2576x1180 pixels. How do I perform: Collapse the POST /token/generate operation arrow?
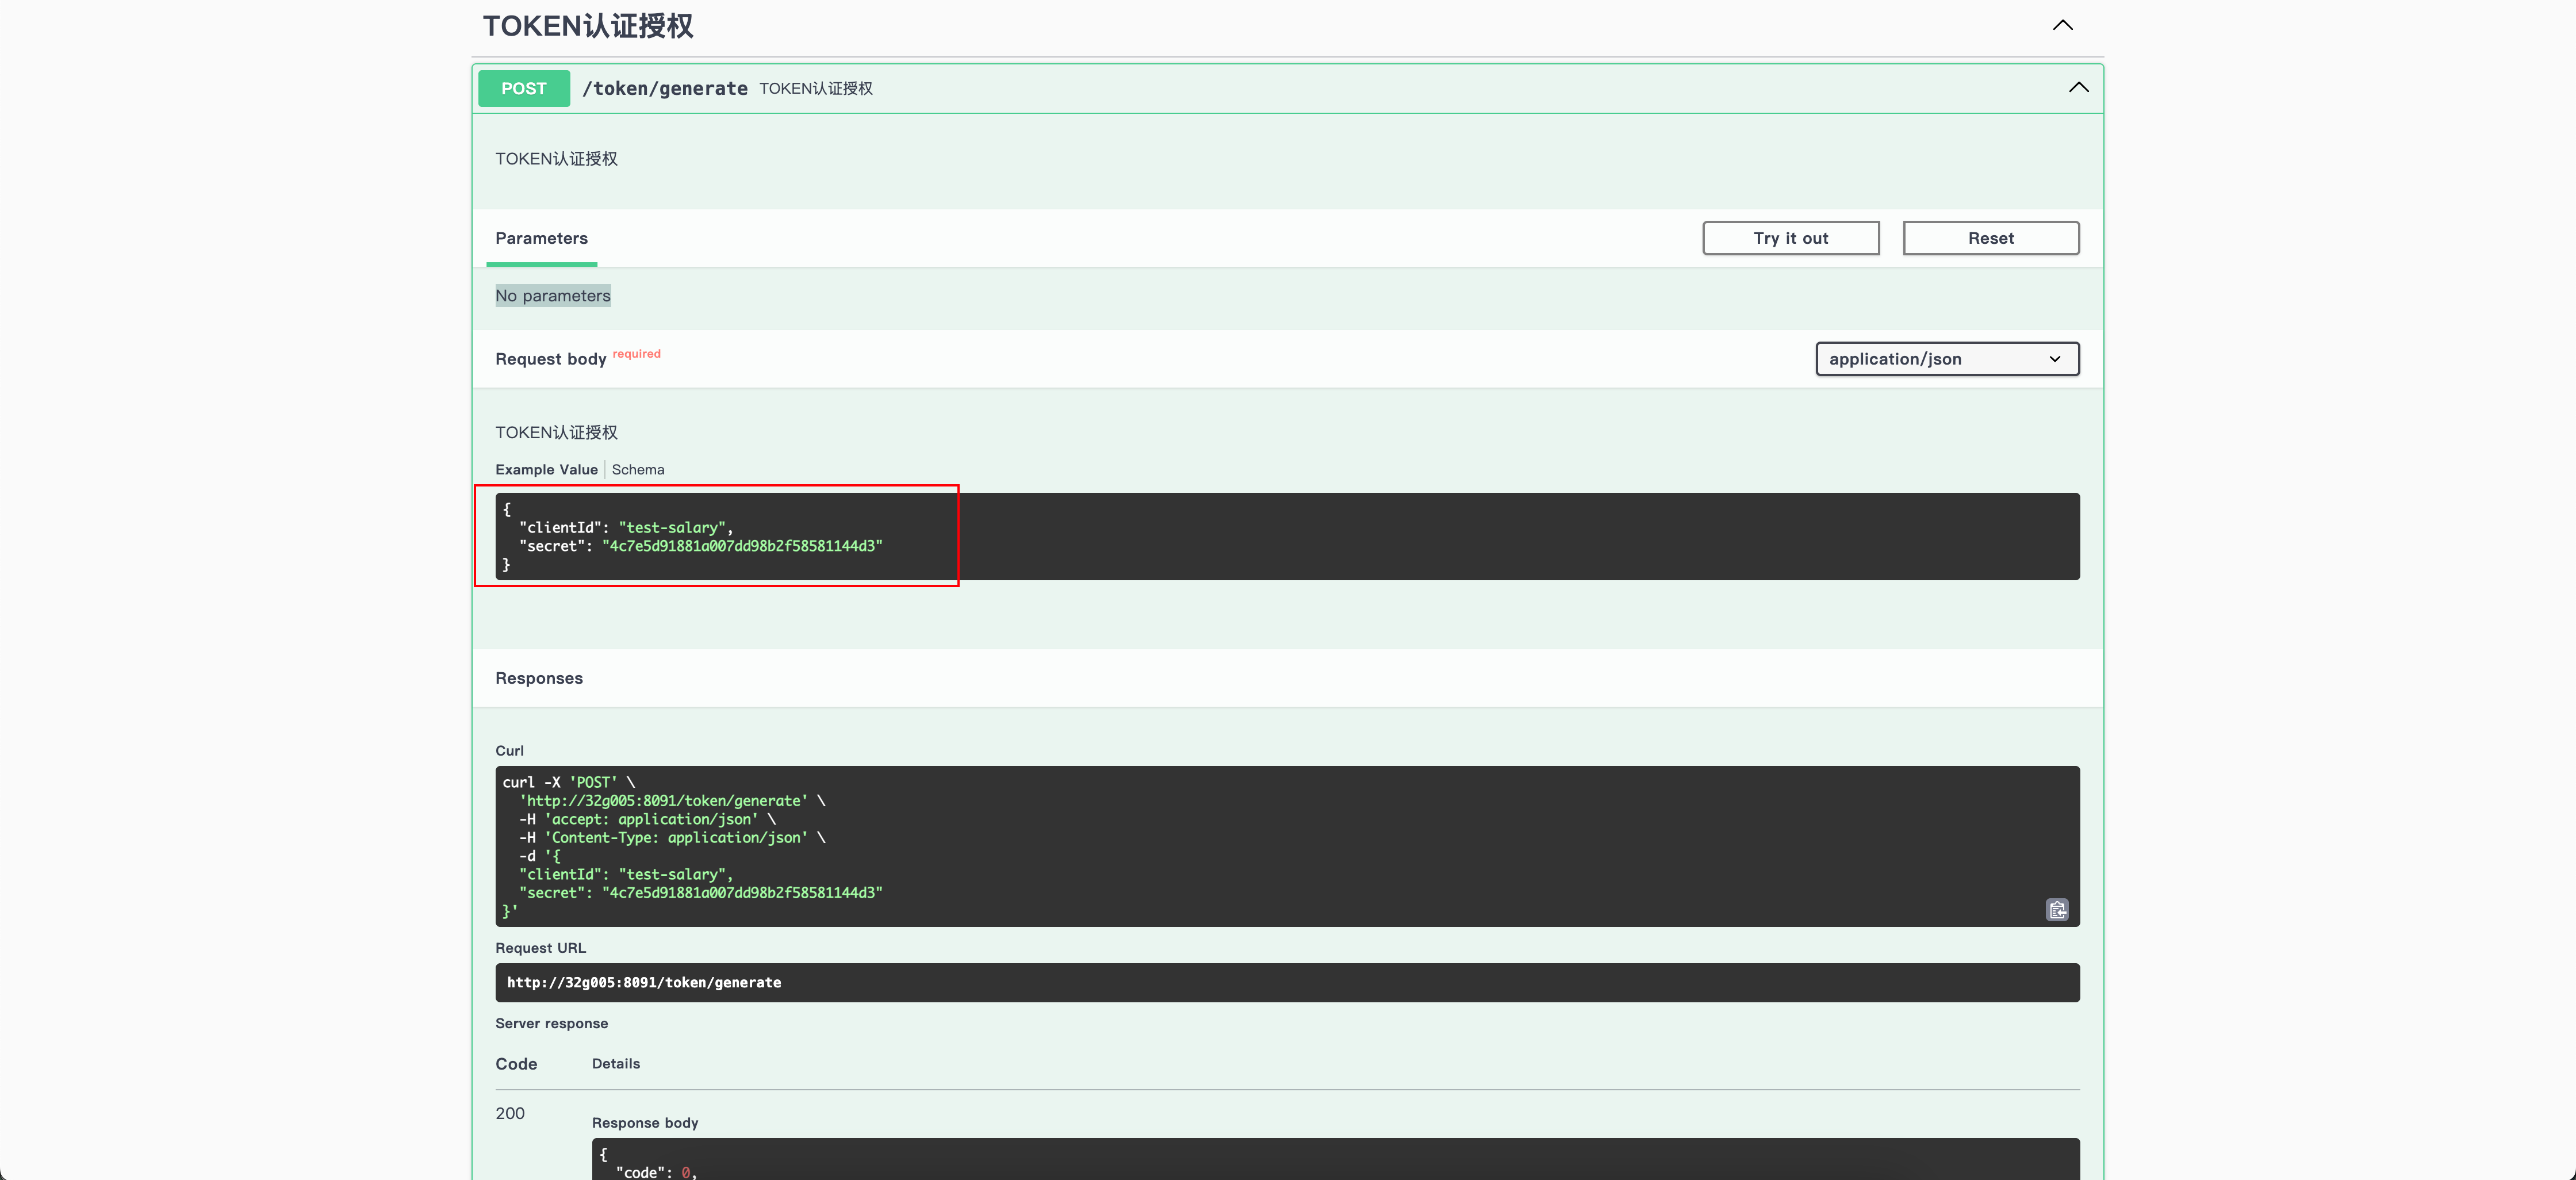[2078, 87]
